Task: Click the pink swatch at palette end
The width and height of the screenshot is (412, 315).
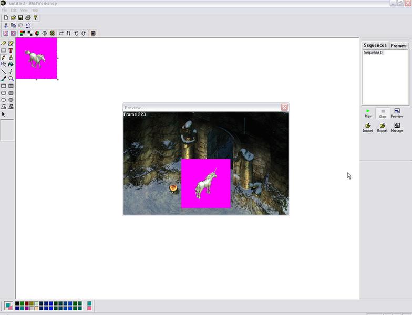Action: tap(89, 308)
